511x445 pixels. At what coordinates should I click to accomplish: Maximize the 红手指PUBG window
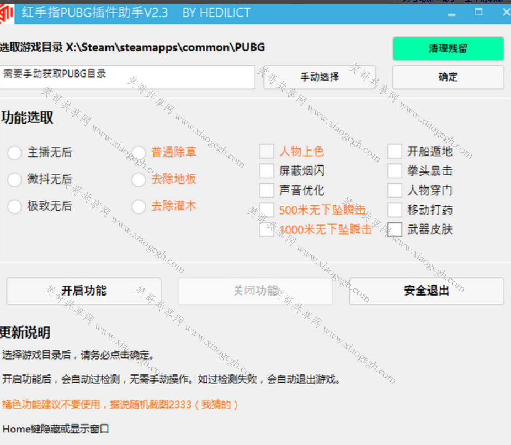point(478,12)
